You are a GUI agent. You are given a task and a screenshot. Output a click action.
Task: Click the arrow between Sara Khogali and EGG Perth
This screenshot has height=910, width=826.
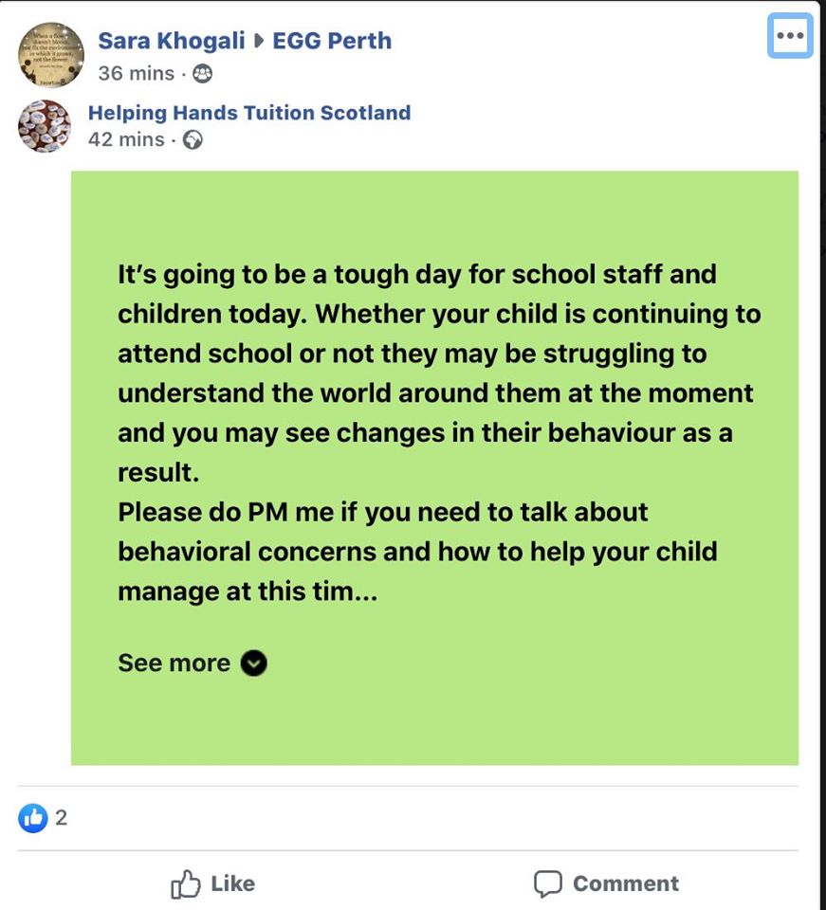[259, 41]
